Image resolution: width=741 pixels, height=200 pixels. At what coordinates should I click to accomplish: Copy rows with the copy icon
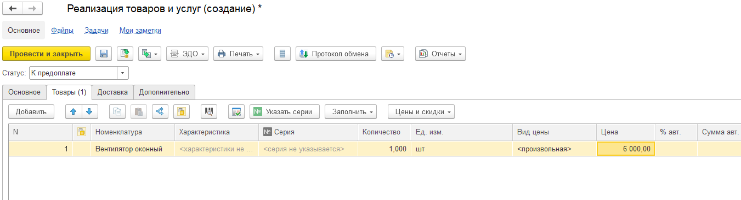pos(117,111)
